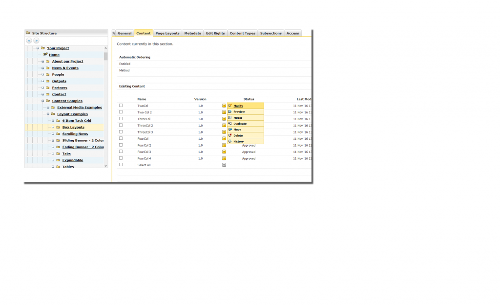Expand the About our Project tree node

[x=42, y=62]
